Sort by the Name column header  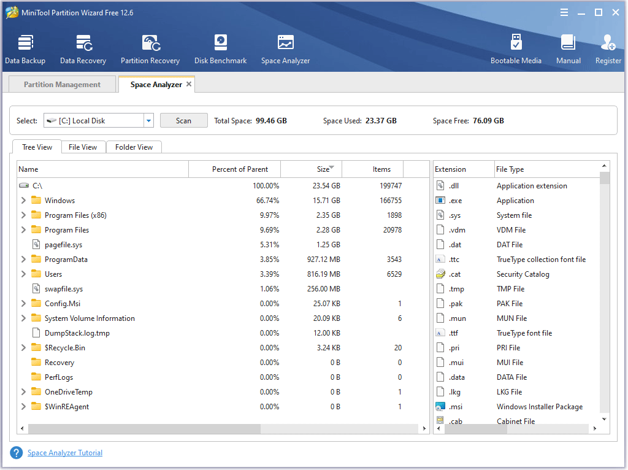tap(103, 169)
